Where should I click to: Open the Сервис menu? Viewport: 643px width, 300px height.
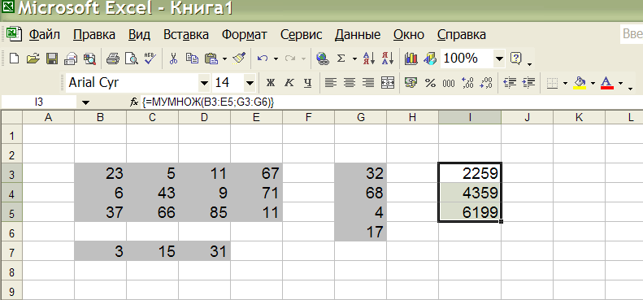pyautogui.click(x=301, y=34)
